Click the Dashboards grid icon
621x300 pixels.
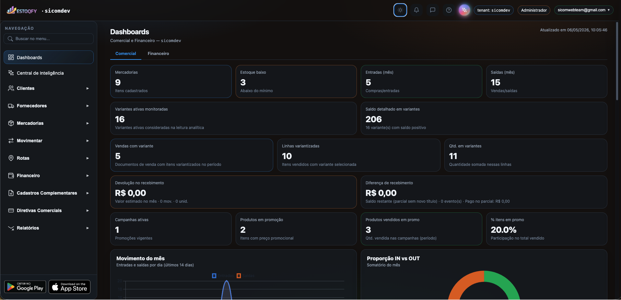(x=11, y=57)
